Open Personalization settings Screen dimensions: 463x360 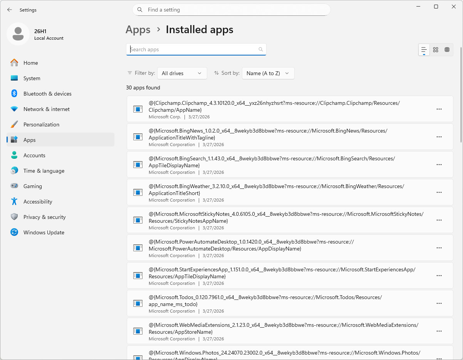coord(60,124)
